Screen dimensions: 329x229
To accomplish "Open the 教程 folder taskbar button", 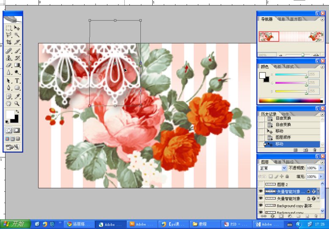I will (x=205, y=224).
